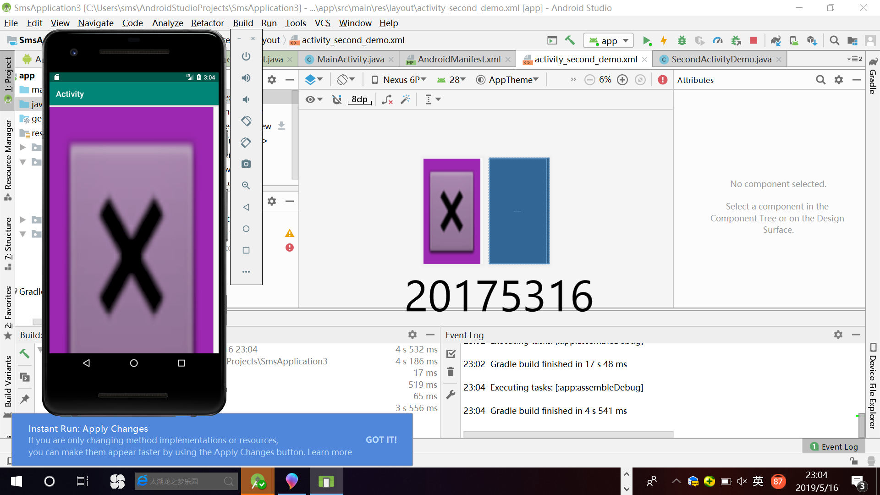Open the VCS menu
Image resolution: width=880 pixels, height=495 pixels.
[322, 23]
